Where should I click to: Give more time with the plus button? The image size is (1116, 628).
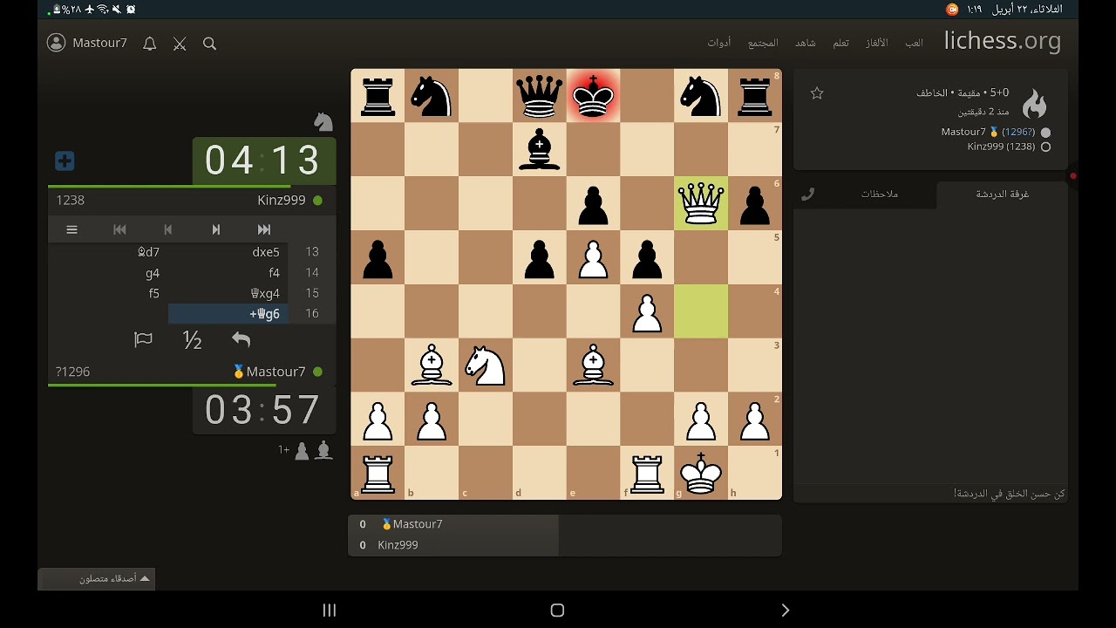[x=65, y=161]
